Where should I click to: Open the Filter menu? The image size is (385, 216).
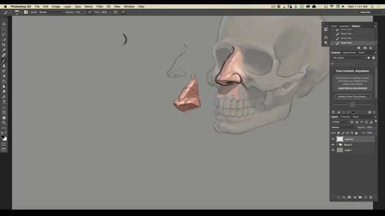[99, 7]
